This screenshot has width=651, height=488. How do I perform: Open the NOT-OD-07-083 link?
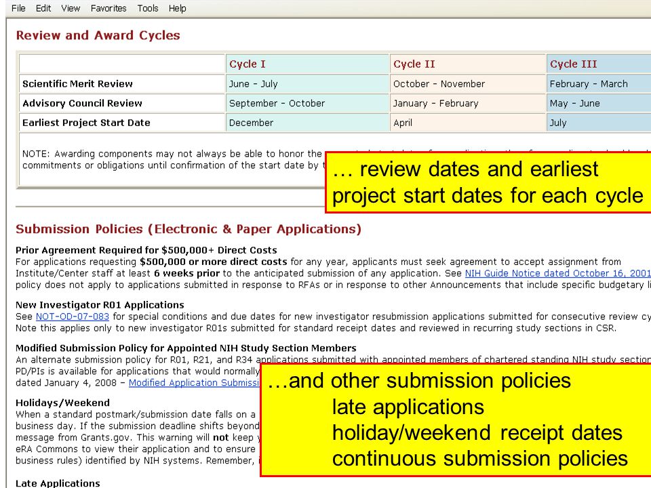tap(73, 317)
